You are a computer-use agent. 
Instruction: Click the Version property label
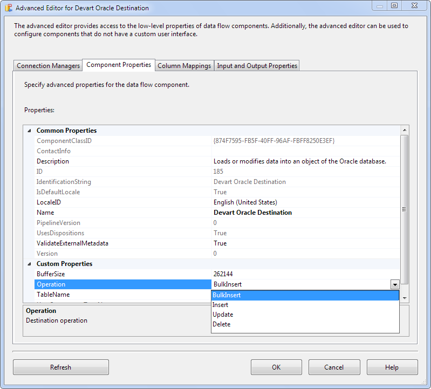pos(47,254)
